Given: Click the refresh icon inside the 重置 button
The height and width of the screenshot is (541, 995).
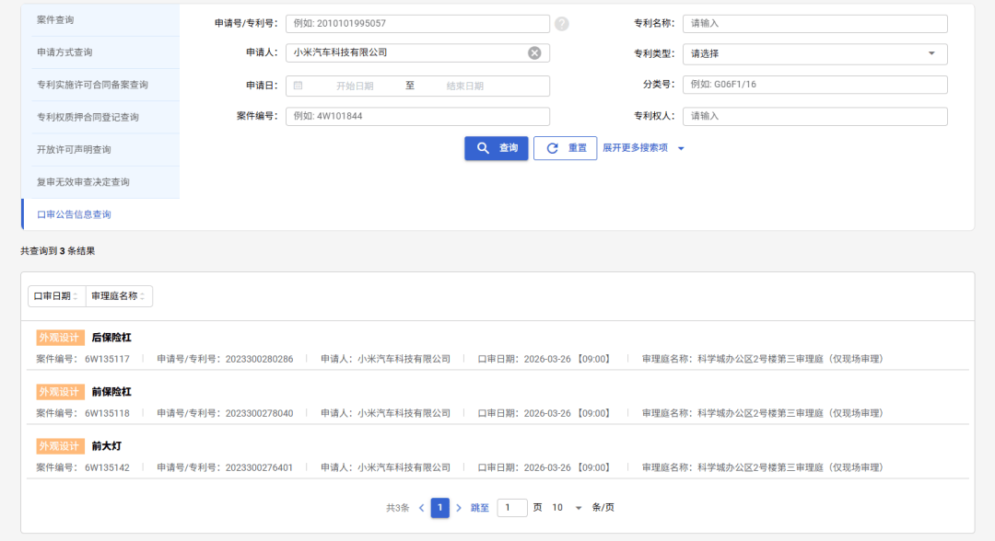Looking at the screenshot, I should (x=554, y=148).
